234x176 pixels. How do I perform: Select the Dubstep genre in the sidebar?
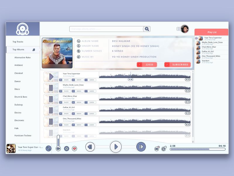click(18, 105)
